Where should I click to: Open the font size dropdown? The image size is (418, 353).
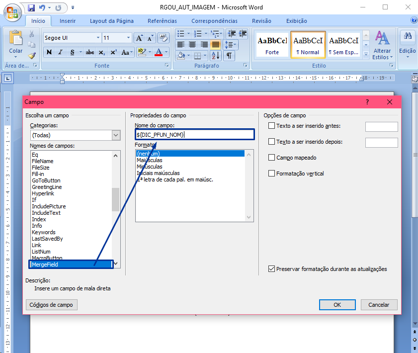tap(129, 38)
